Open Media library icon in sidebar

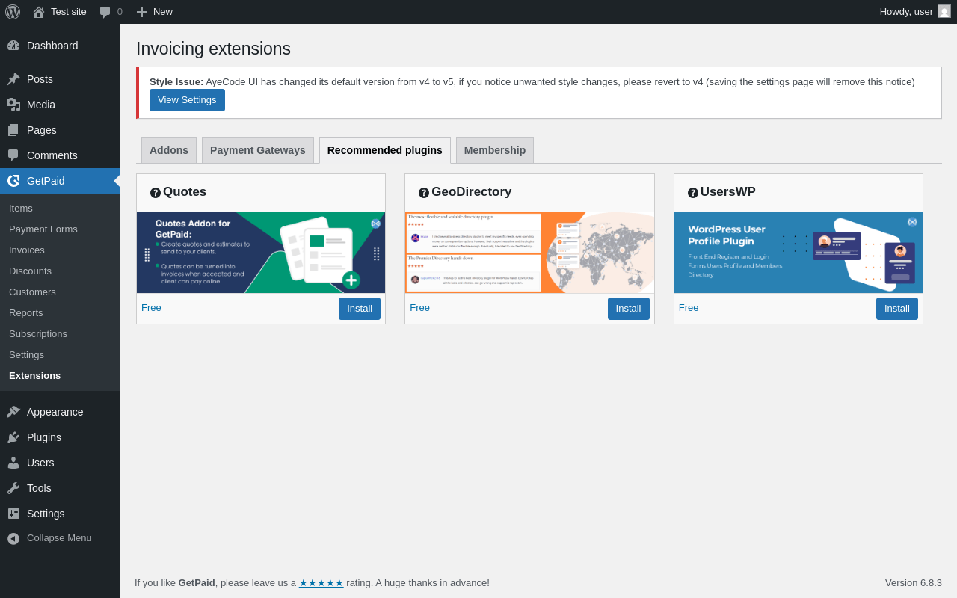pos(13,105)
